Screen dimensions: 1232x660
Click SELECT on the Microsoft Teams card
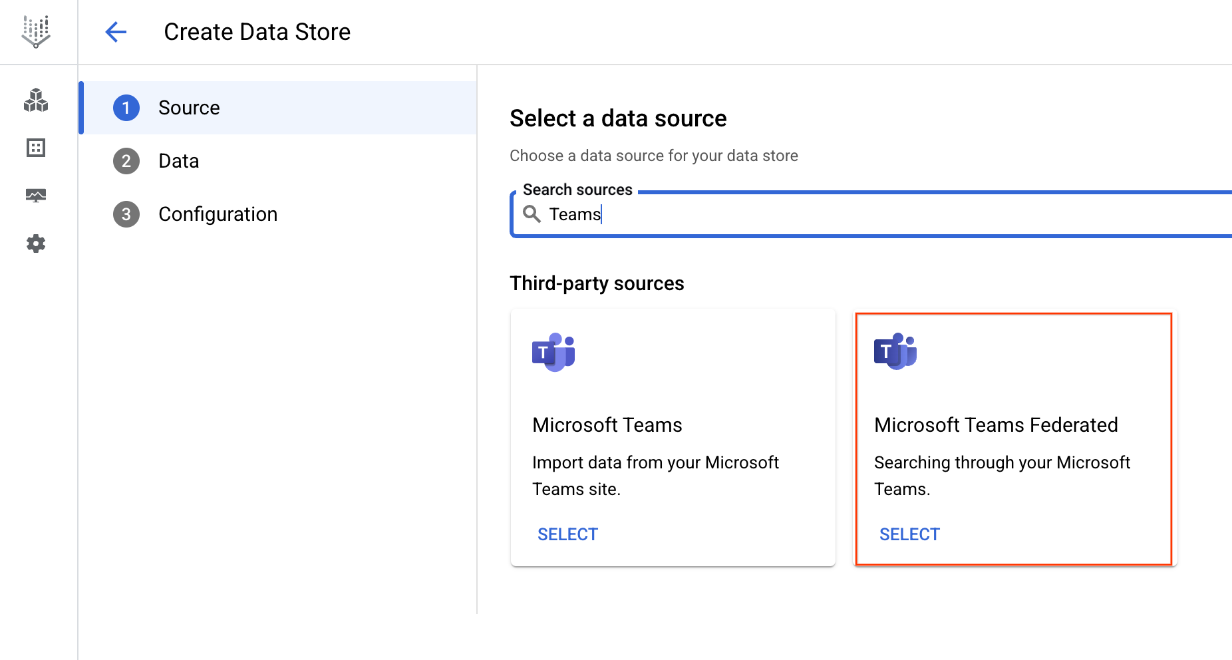(567, 534)
